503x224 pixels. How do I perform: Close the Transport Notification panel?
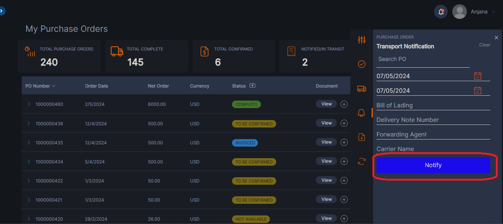(x=496, y=37)
